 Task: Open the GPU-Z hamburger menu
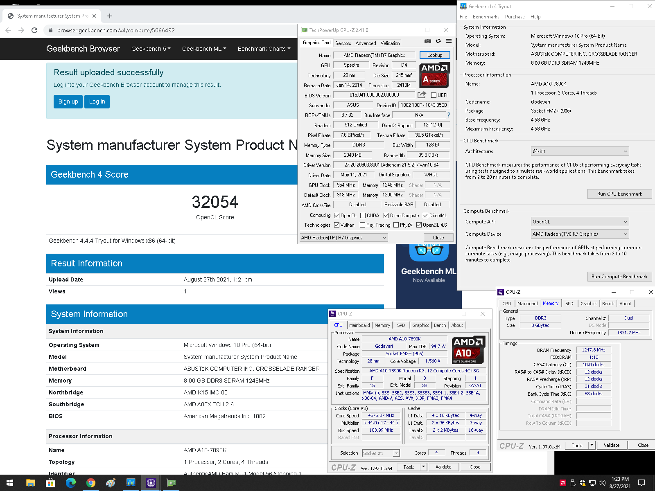pyautogui.click(x=449, y=41)
